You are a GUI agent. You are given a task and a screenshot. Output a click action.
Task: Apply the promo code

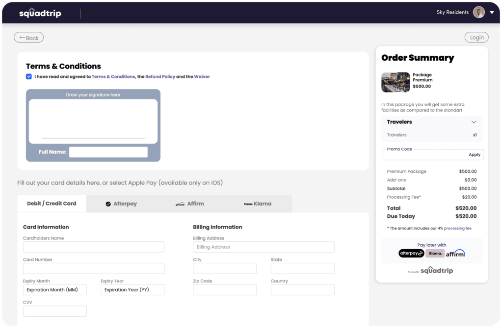coord(474,155)
